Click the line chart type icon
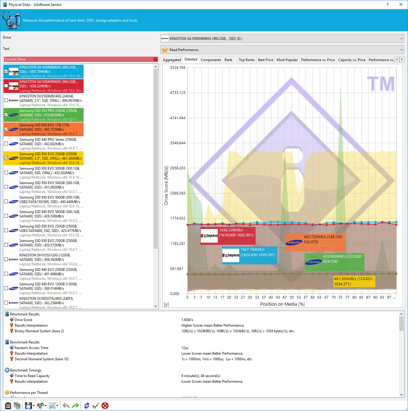The height and width of the screenshot is (411, 408). coord(52,406)
